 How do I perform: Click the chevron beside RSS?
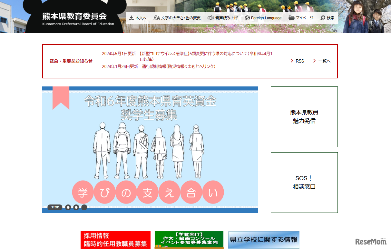click(291, 61)
